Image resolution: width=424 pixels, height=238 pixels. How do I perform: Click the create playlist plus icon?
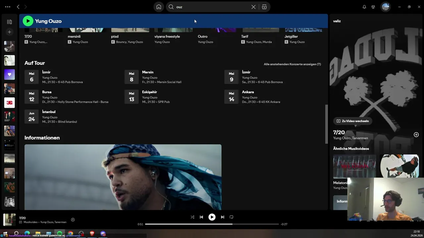pyautogui.click(x=9, y=32)
